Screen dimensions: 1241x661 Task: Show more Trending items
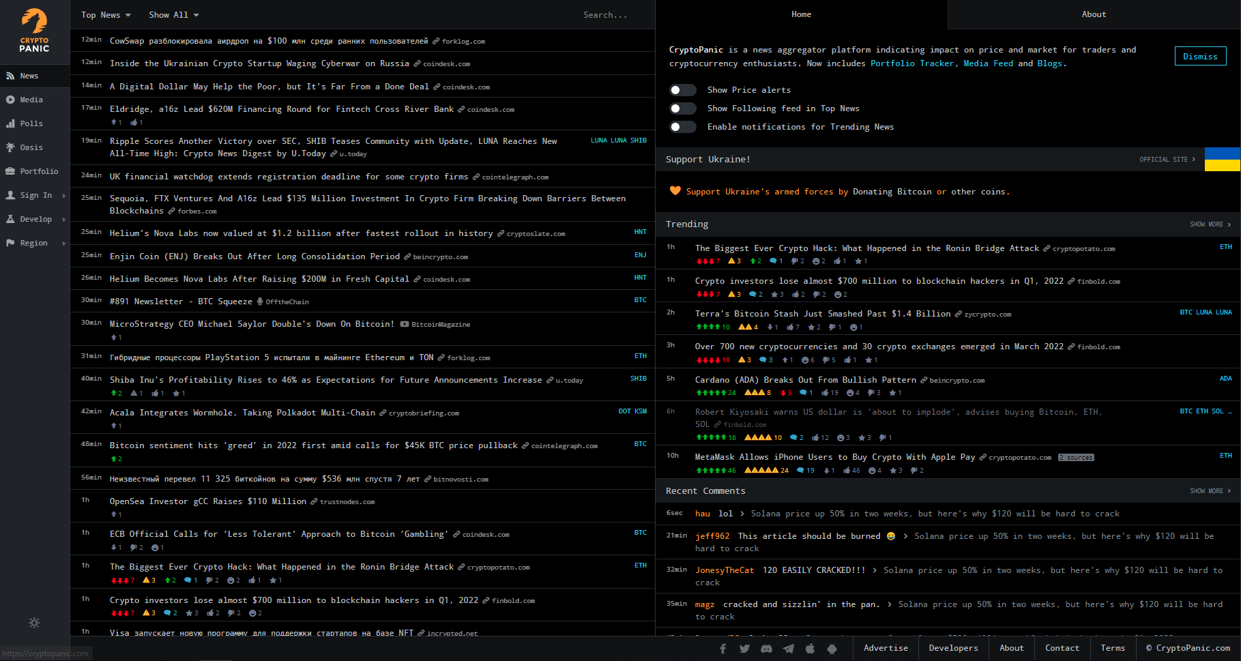point(1210,224)
